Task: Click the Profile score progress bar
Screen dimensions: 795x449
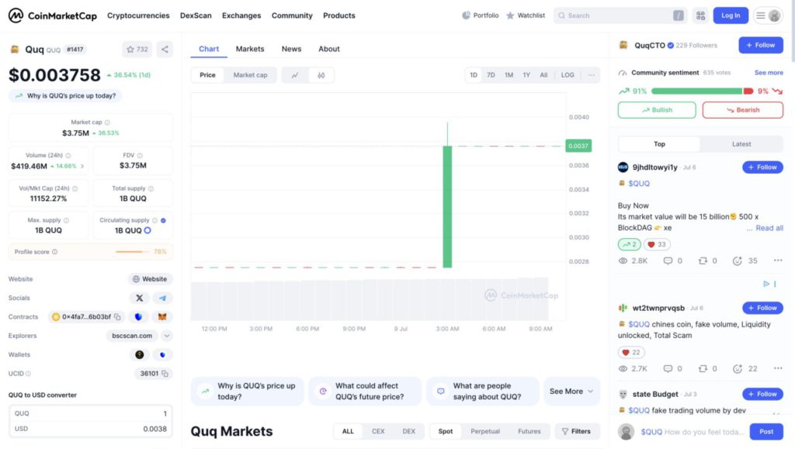Action: pos(132,252)
